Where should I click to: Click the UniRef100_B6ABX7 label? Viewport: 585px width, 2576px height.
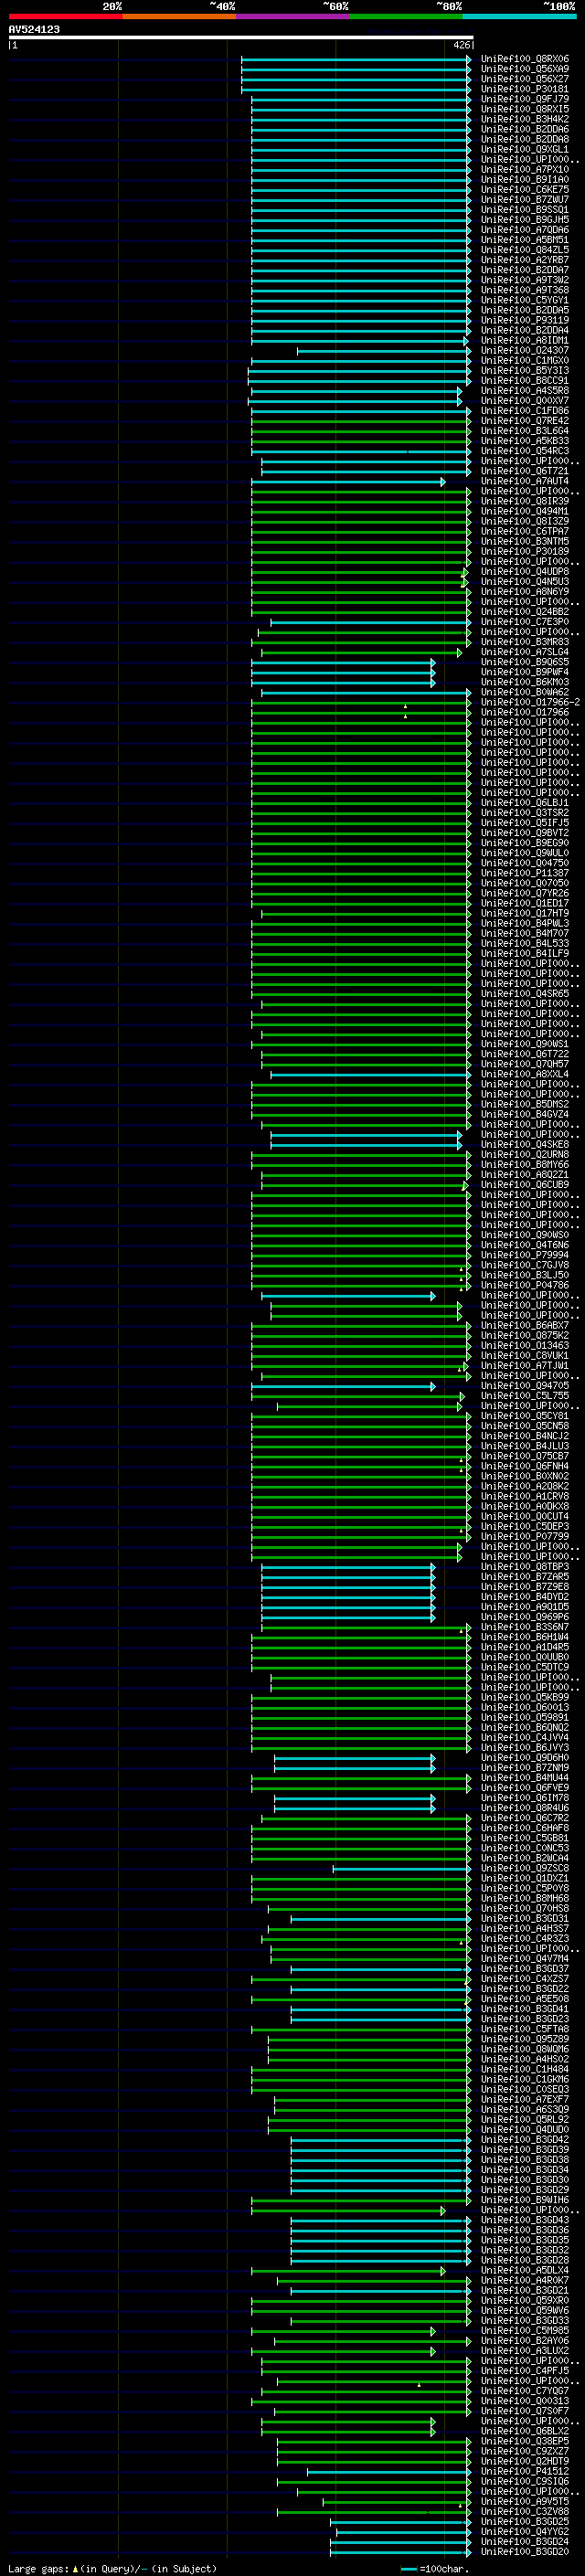point(525,1325)
